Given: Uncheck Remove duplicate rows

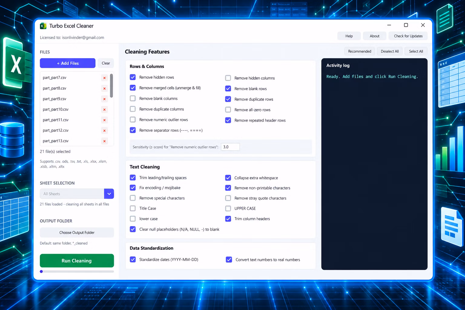Looking at the screenshot, I should pos(228,99).
